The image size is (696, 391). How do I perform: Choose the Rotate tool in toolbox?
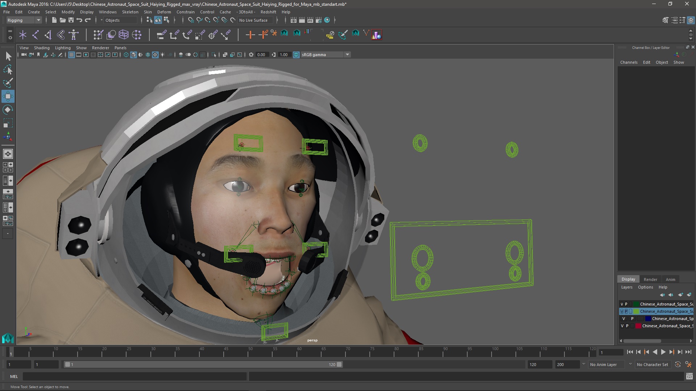click(8, 110)
